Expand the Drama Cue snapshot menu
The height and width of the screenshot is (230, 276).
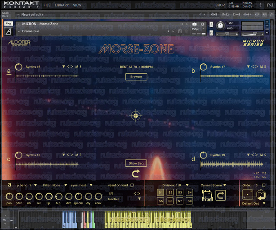pyautogui.click(x=19, y=31)
